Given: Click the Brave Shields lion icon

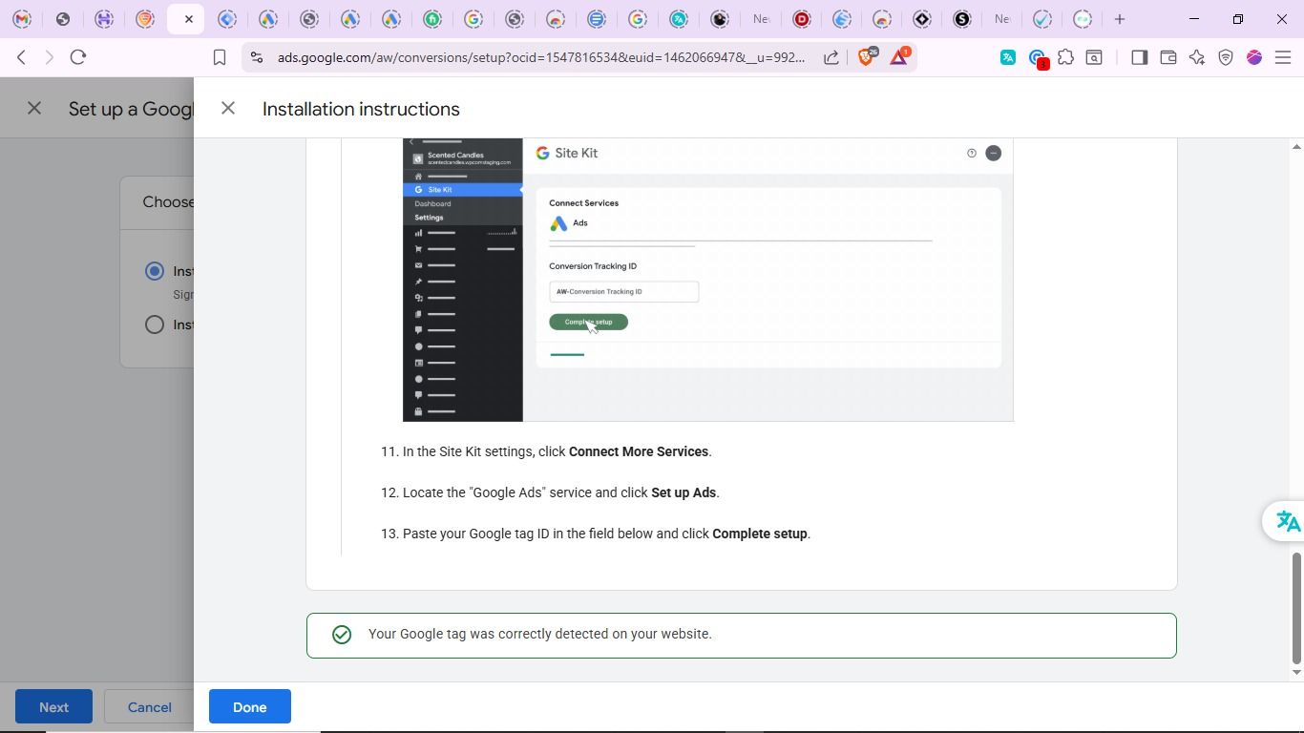Looking at the screenshot, I should [x=867, y=57].
